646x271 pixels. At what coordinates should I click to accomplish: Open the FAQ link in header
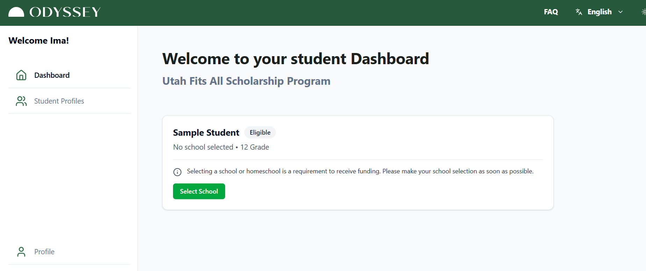(x=551, y=12)
